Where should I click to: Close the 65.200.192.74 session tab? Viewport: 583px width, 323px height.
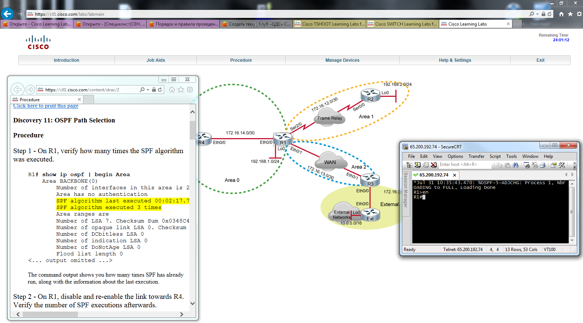click(455, 175)
